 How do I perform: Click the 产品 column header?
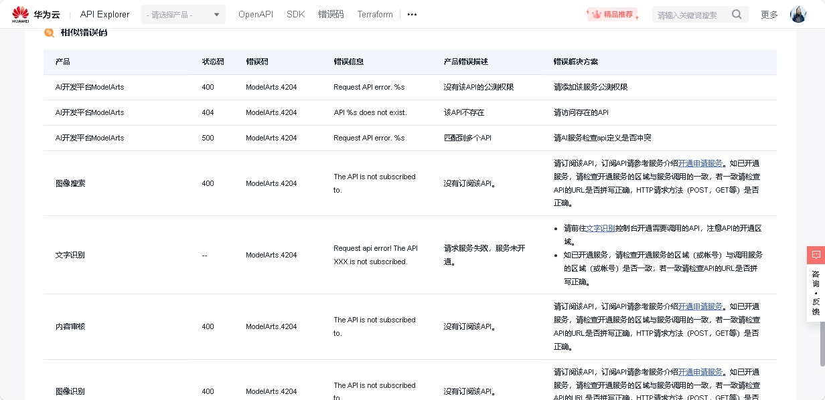tap(63, 62)
